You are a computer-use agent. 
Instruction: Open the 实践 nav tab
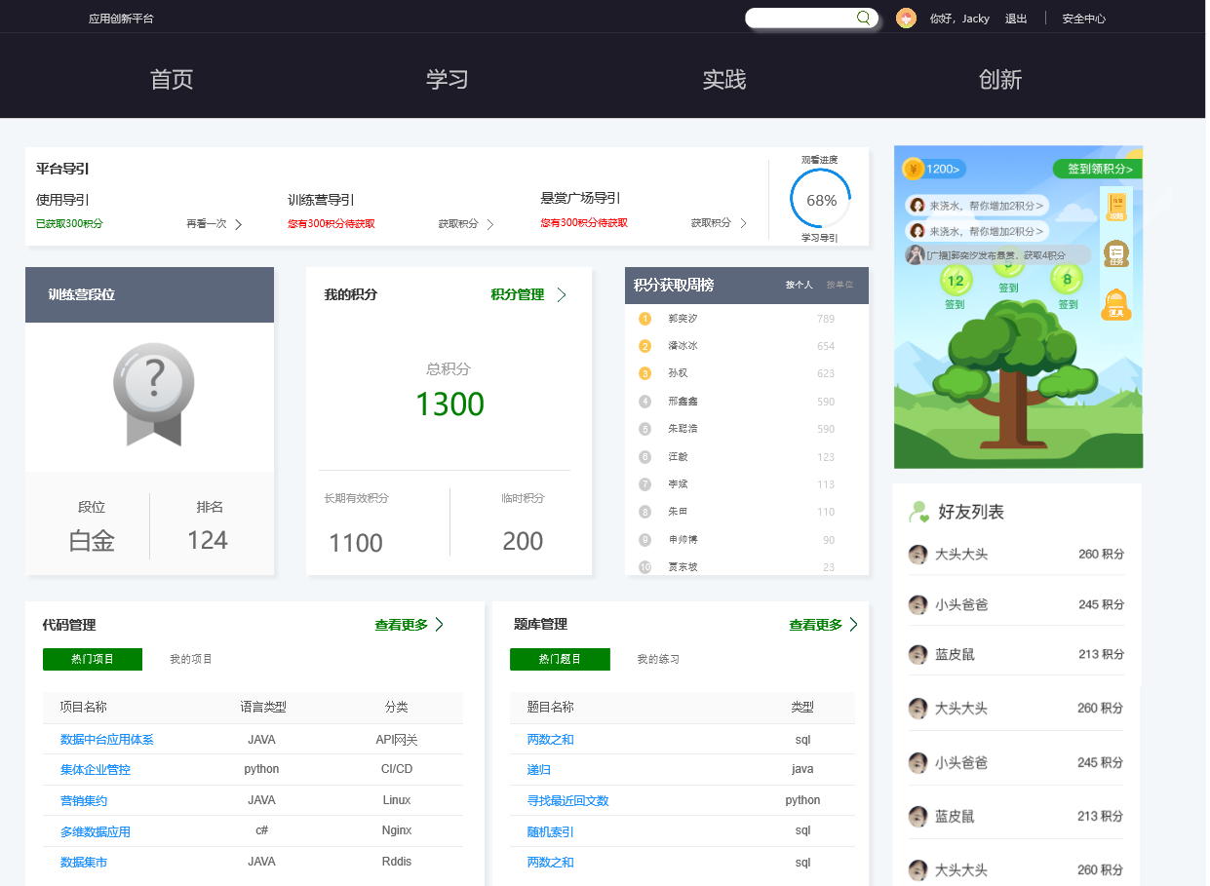(724, 80)
